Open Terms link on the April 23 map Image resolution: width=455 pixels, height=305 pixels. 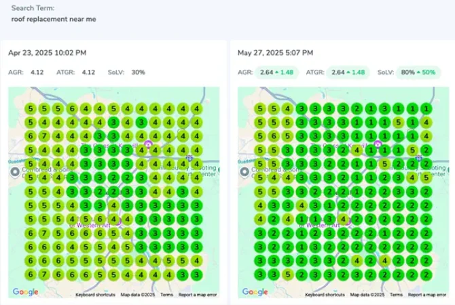(x=166, y=295)
